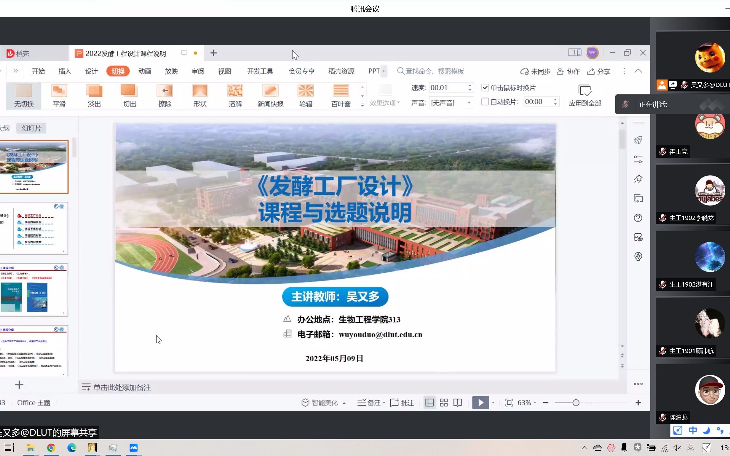
Task: Select the first slide thumbnail
Action: tap(34, 167)
